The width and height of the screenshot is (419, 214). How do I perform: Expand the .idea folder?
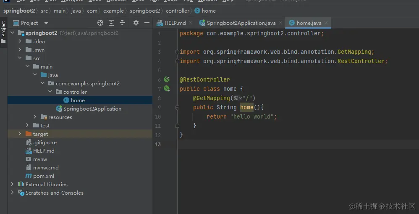tap(20, 42)
